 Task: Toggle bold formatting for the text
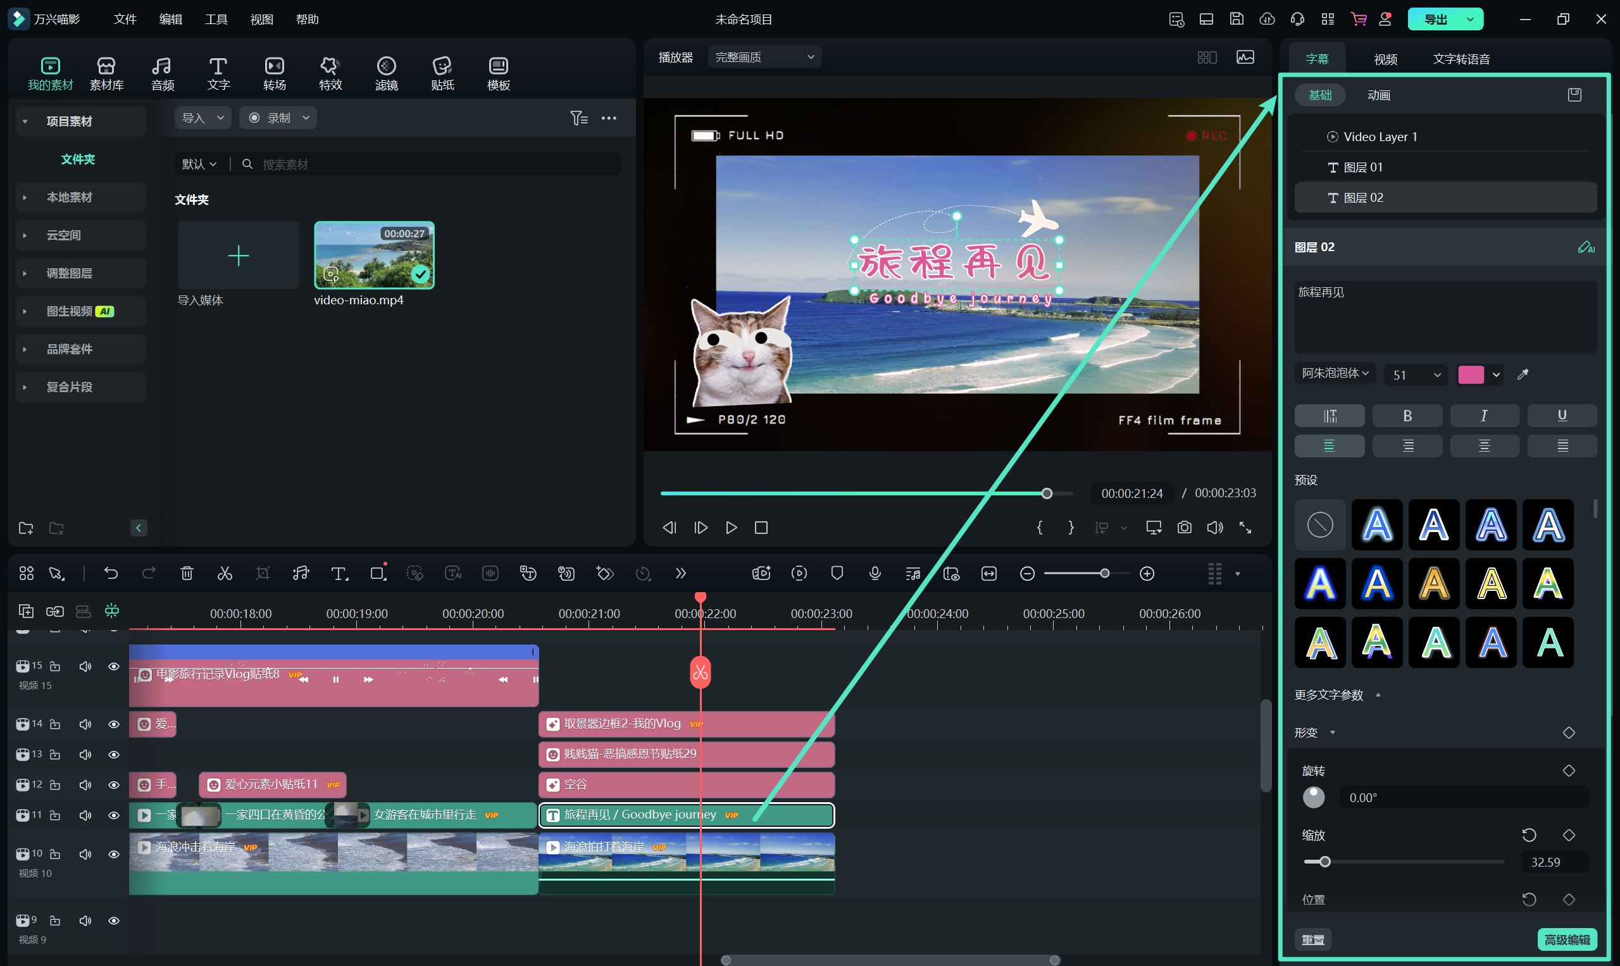pyautogui.click(x=1407, y=415)
